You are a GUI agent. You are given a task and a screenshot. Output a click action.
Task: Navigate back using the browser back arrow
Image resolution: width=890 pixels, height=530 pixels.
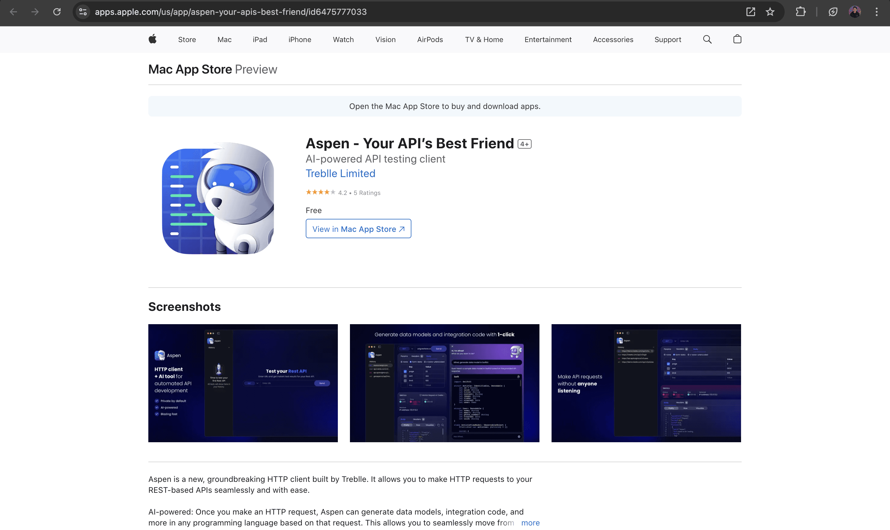tap(13, 12)
